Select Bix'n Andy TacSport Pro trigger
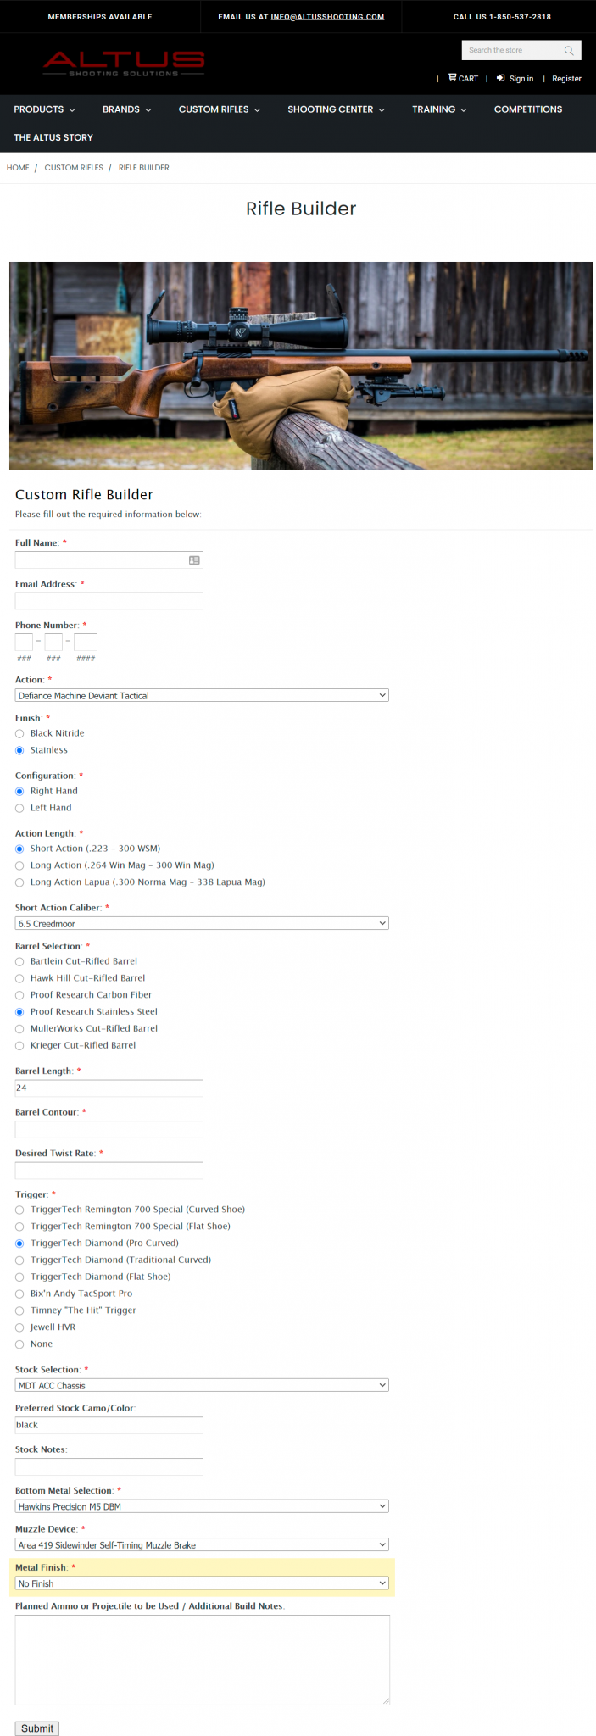Viewport: 596px width, 1736px height. point(19,1294)
